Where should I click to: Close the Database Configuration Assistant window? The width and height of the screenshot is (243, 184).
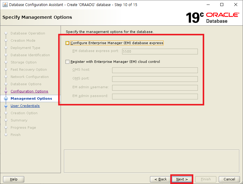click(235, 5)
